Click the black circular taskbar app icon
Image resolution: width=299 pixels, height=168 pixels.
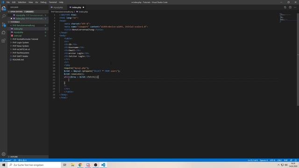coord(95,165)
